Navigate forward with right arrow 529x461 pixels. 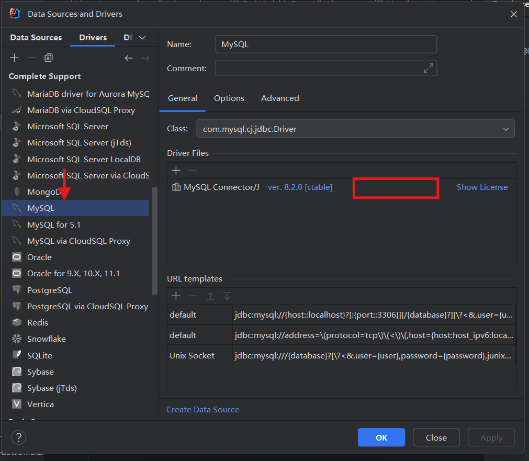point(145,58)
